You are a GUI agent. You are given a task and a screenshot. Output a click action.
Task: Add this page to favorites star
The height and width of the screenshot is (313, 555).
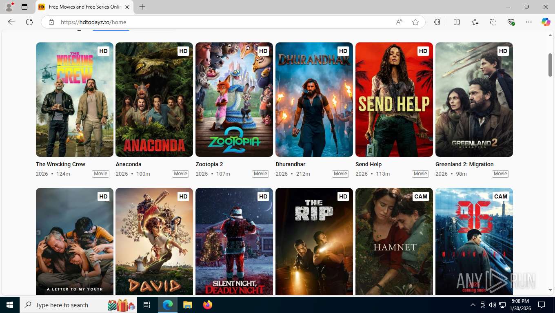tap(415, 22)
